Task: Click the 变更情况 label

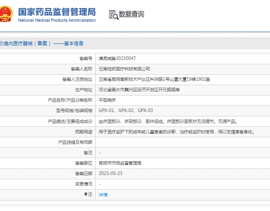Action: tap(83, 184)
